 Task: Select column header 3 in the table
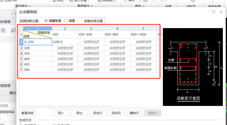click(x=91, y=28)
